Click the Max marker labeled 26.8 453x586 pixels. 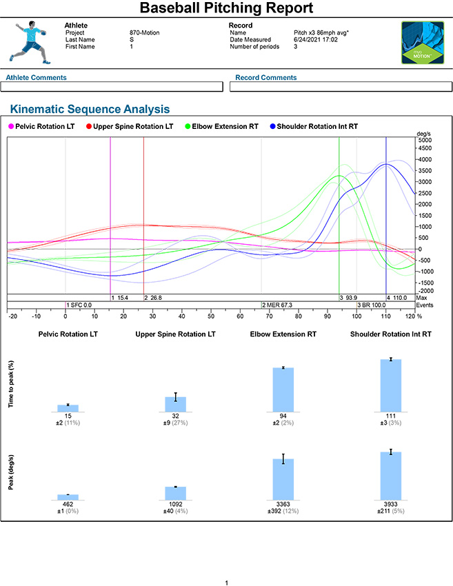pyautogui.click(x=152, y=298)
